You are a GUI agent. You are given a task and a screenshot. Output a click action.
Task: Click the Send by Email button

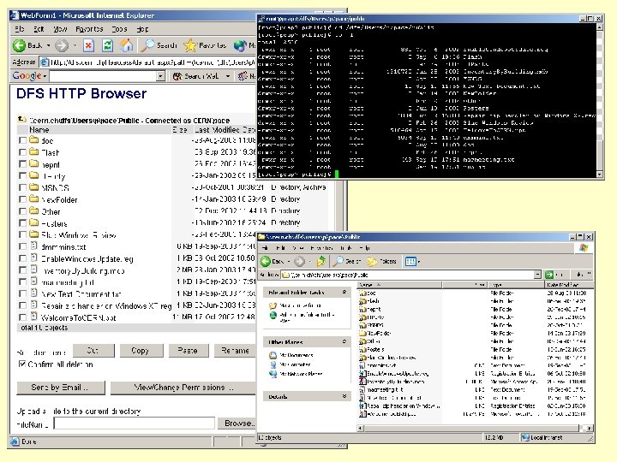point(60,388)
